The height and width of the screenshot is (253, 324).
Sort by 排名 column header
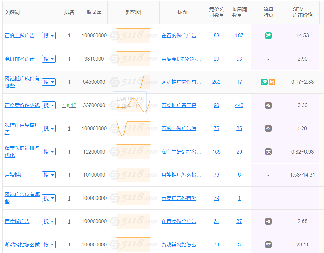click(x=69, y=12)
